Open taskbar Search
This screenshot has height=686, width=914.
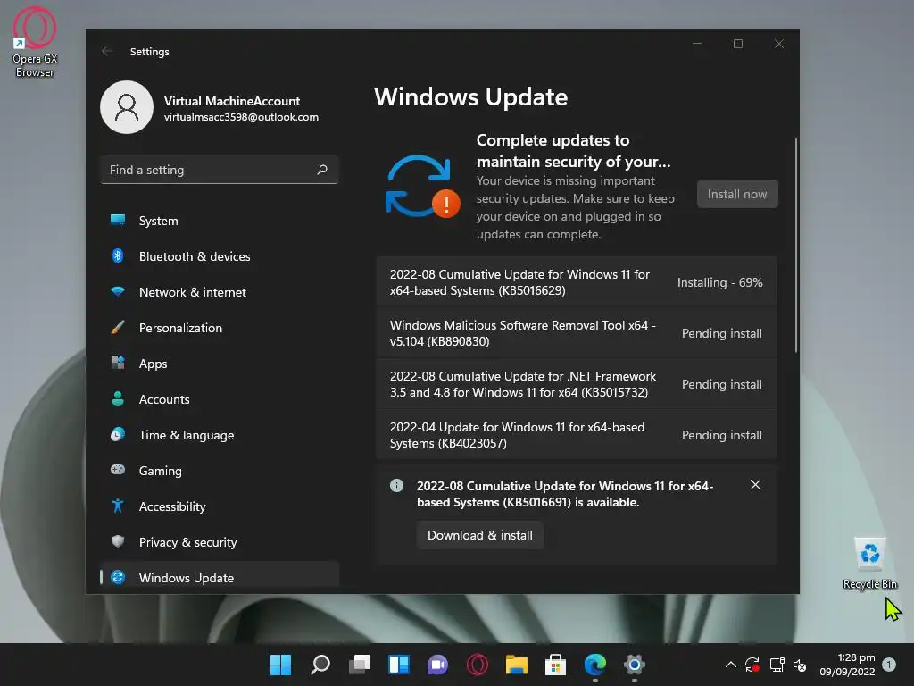click(x=320, y=665)
